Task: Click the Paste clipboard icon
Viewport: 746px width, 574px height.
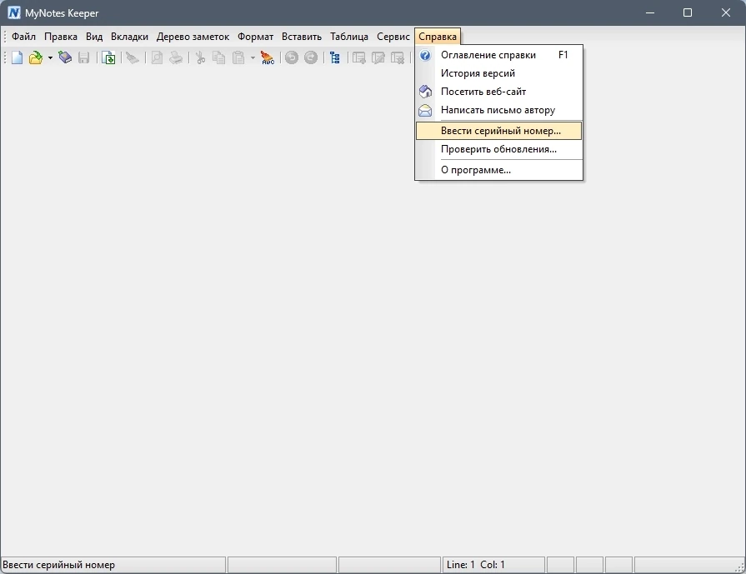Action: pos(238,58)
